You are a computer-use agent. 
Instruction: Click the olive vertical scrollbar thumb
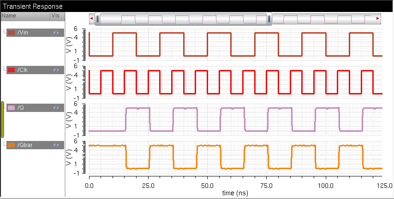pos(2,120)
